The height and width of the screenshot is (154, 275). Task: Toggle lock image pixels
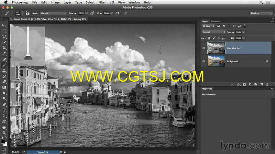point(214,38)
